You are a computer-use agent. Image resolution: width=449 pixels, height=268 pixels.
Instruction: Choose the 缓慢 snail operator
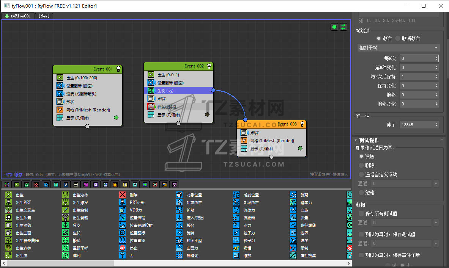pos(242,248)
